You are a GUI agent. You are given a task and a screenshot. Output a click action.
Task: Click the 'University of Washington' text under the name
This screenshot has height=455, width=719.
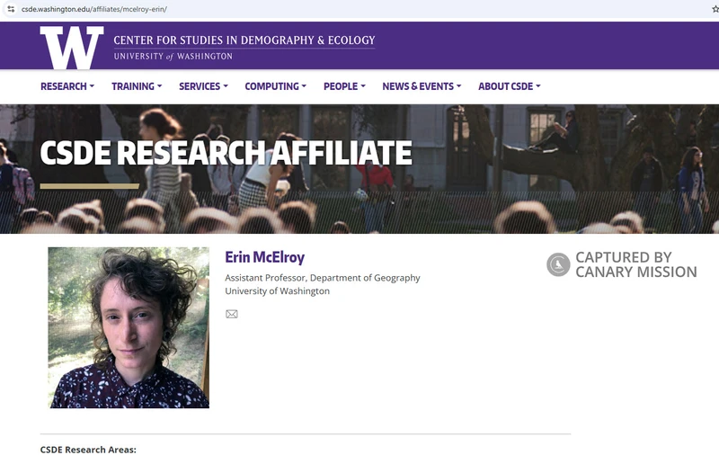pyautogui.click(x=277, y=291)
